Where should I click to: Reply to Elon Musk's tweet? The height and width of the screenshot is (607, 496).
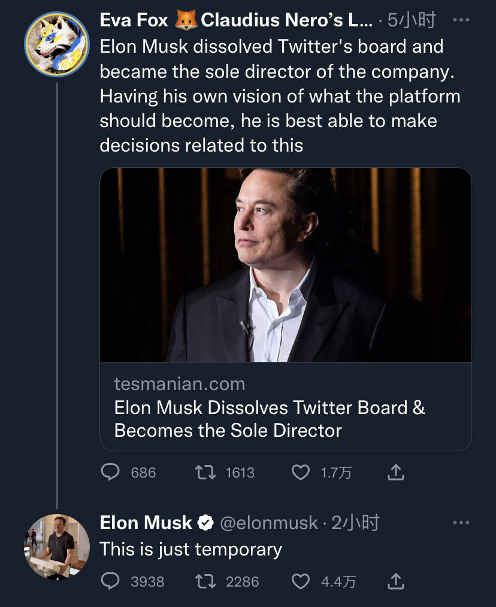point(110,581)
